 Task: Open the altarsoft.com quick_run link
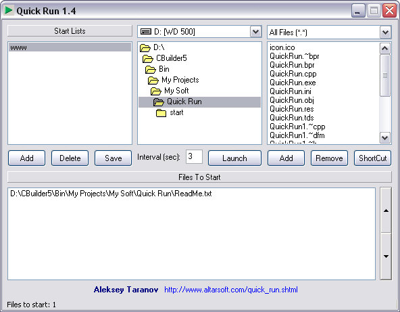click(231, 290)
